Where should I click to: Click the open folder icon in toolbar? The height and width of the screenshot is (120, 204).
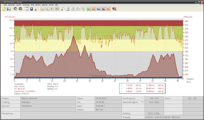(4, 9)
